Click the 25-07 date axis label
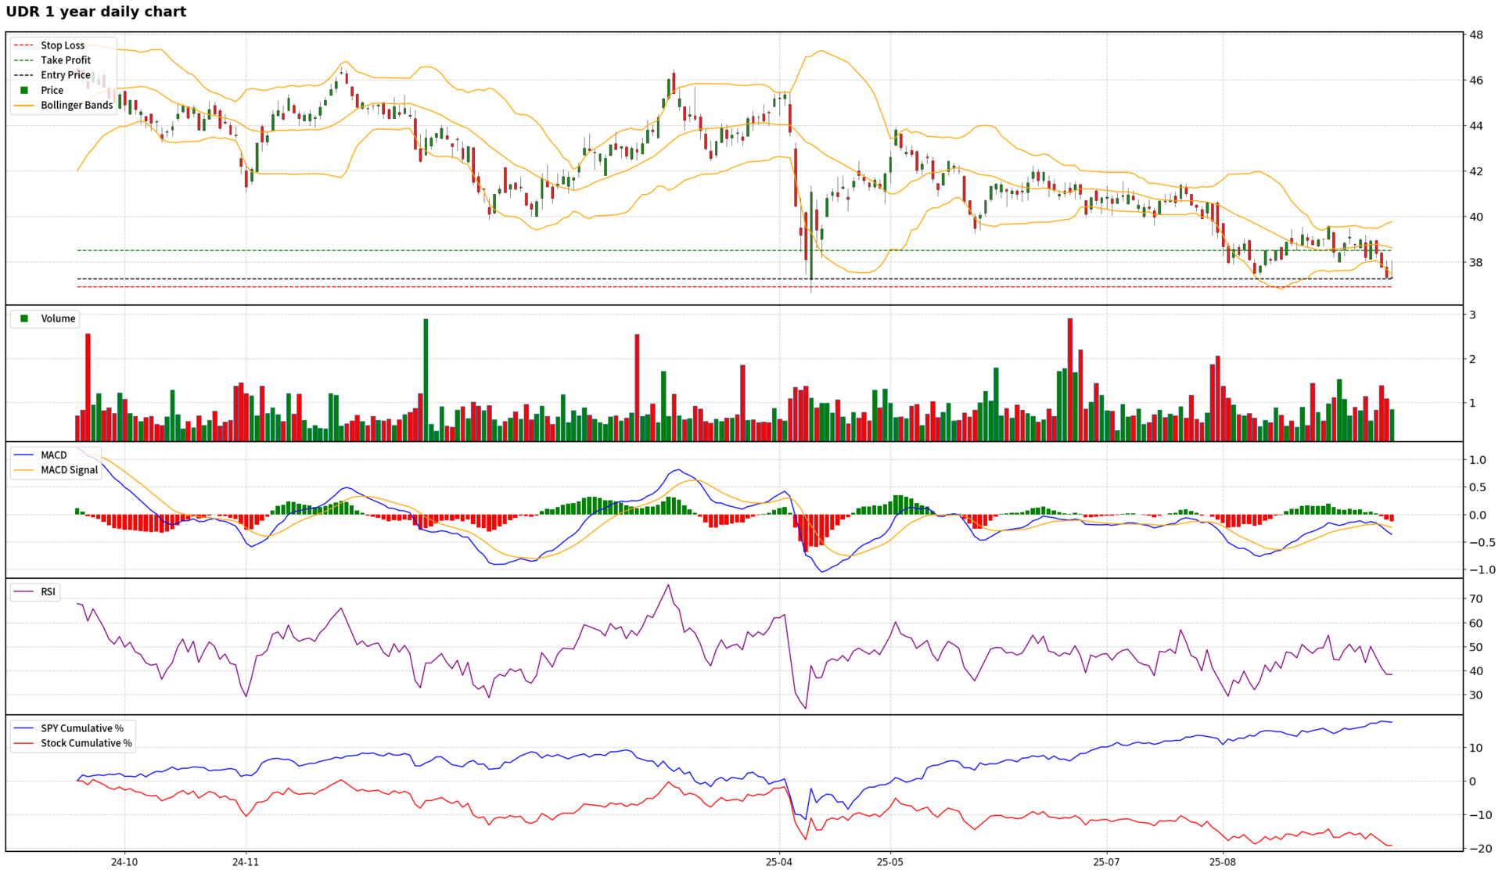This screenshot has width=1502, height=873. [x=1106, y=862]
